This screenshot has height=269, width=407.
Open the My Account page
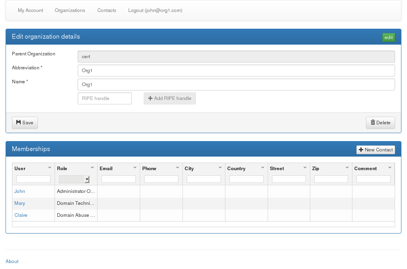coord(30,10)
